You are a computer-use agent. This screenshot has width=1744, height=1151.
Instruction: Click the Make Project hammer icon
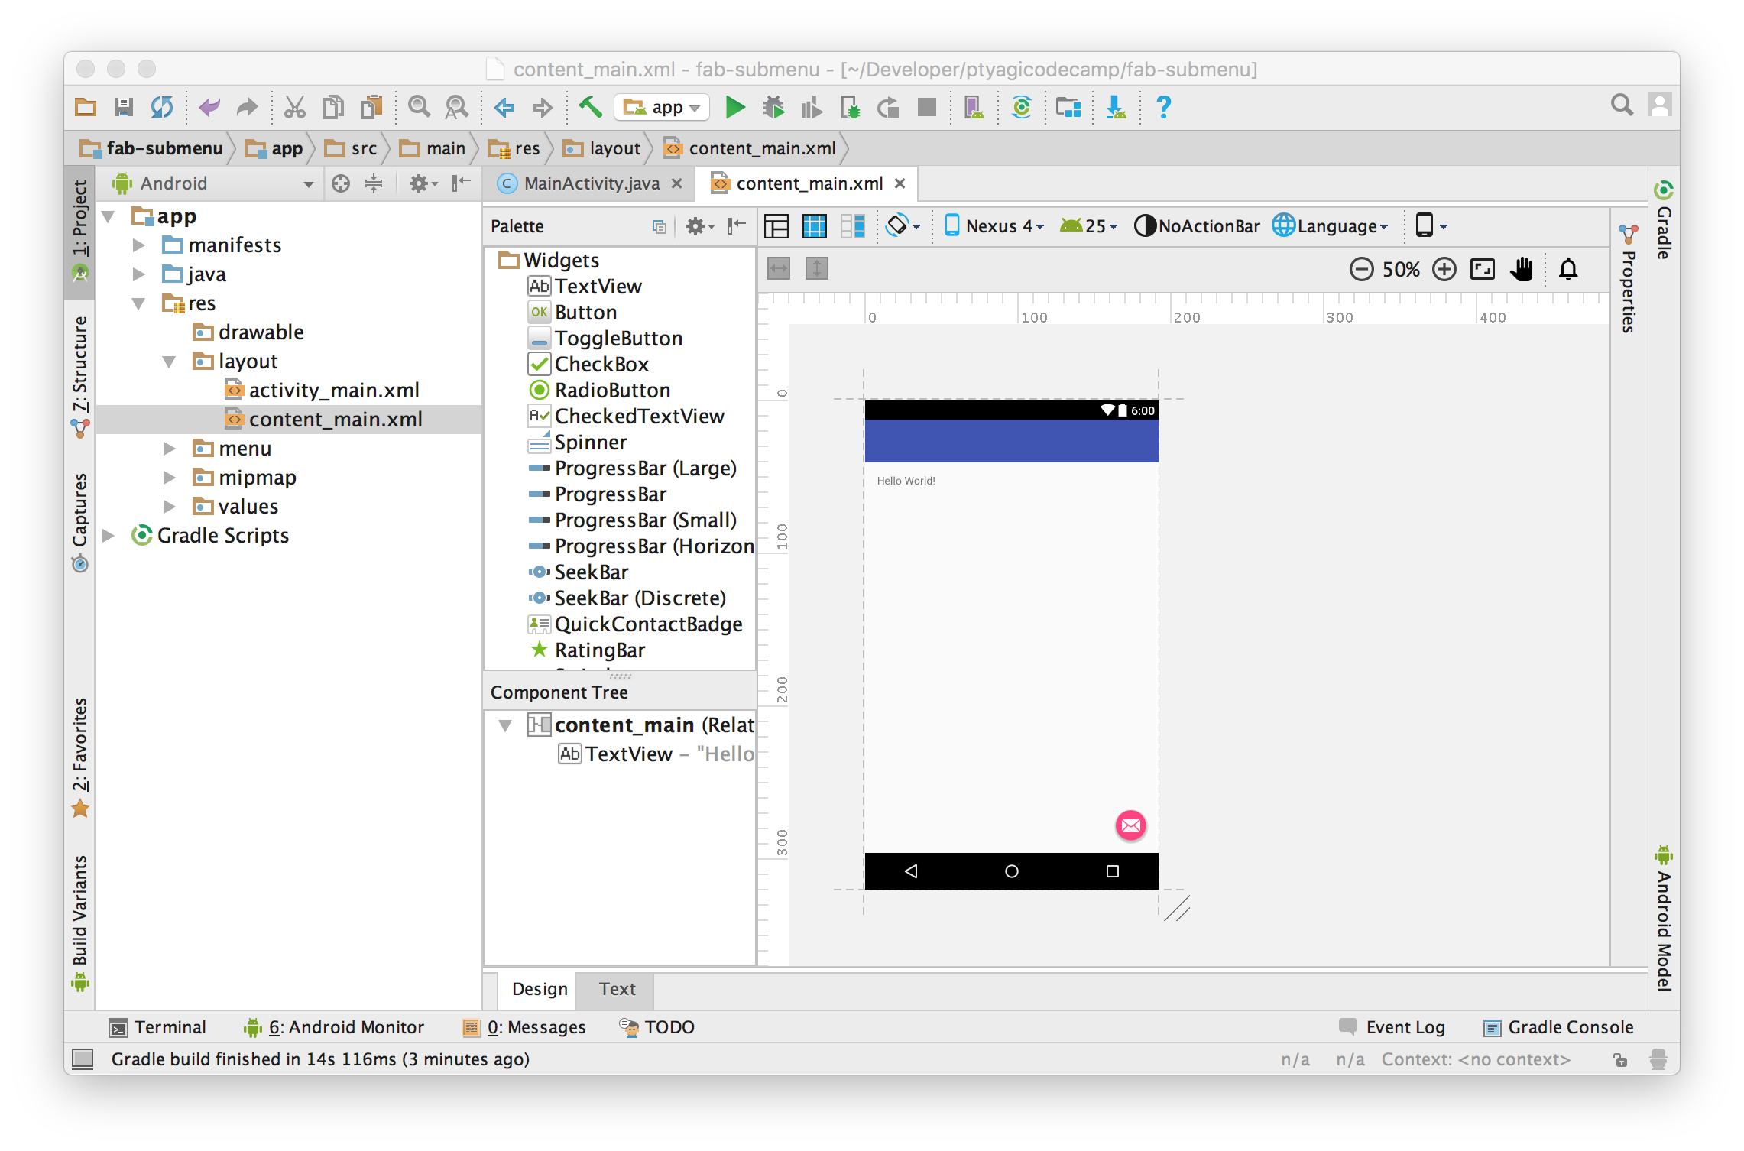tap(590, 108)
